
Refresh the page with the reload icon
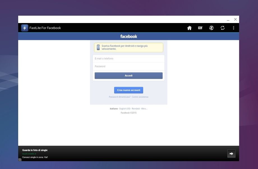pyautogui.click(x=223, y=28)
